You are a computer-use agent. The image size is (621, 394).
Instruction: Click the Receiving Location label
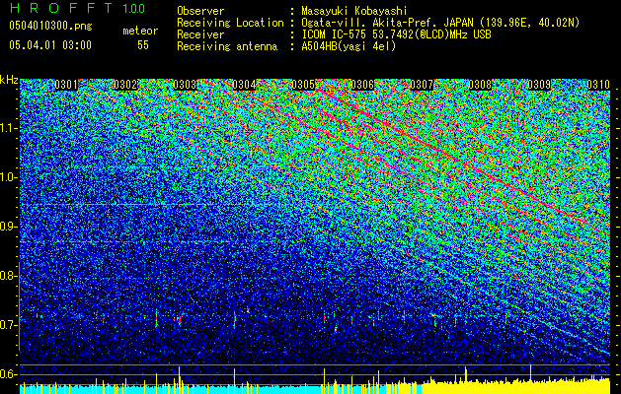[x=230, y=23]
